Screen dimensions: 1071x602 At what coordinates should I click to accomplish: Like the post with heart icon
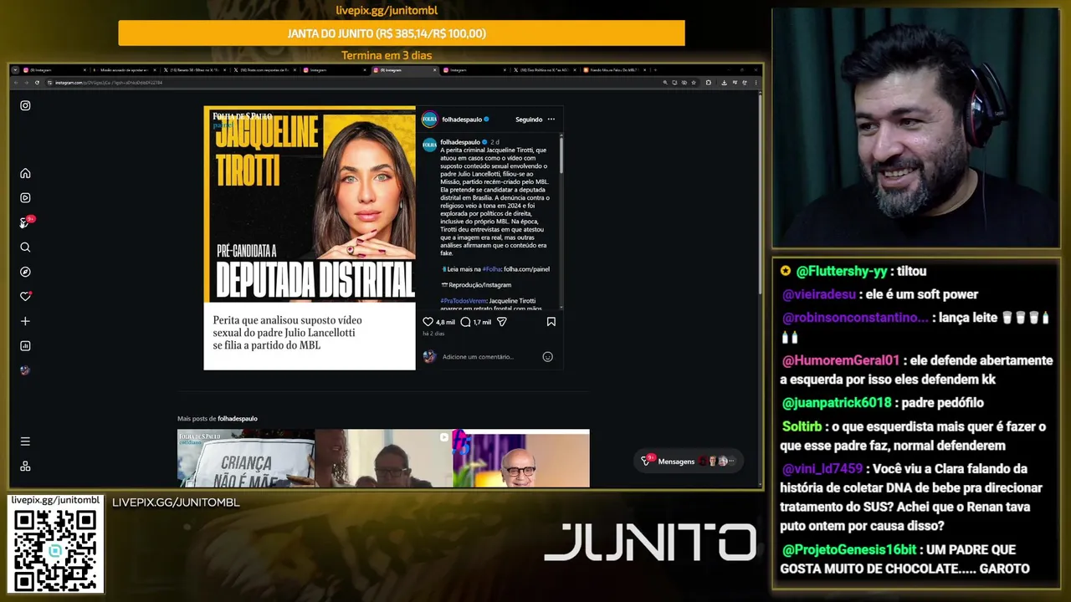(428, 321)
